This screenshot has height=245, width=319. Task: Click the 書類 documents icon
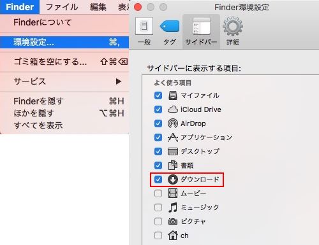point(173,165)
